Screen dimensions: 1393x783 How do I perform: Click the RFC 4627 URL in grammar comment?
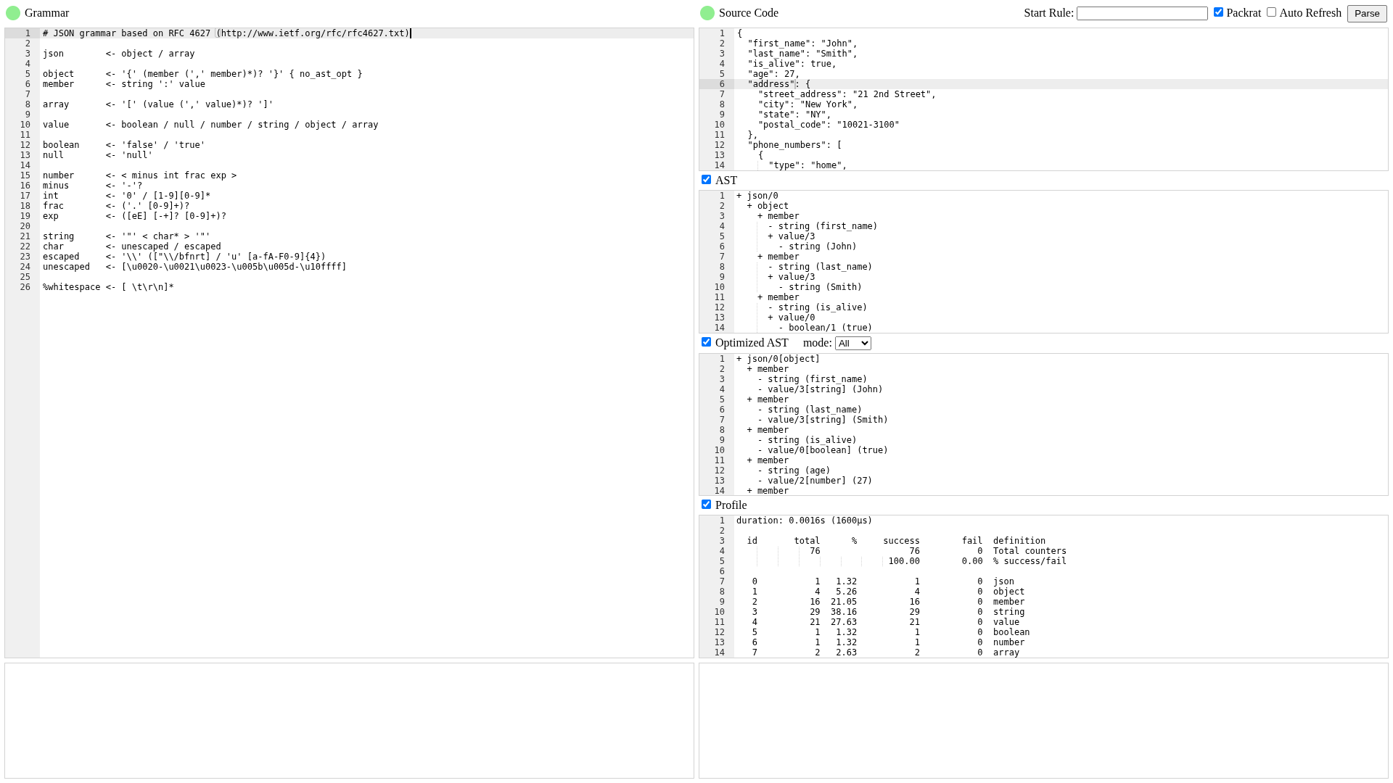tap(313, 33)
